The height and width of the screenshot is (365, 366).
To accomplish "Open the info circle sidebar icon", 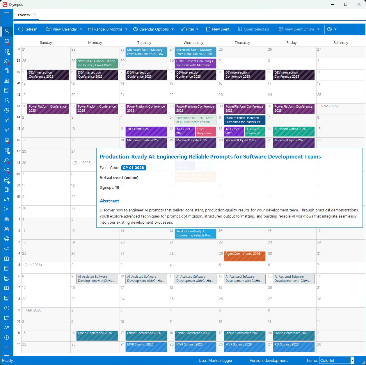I will [7, 338].
